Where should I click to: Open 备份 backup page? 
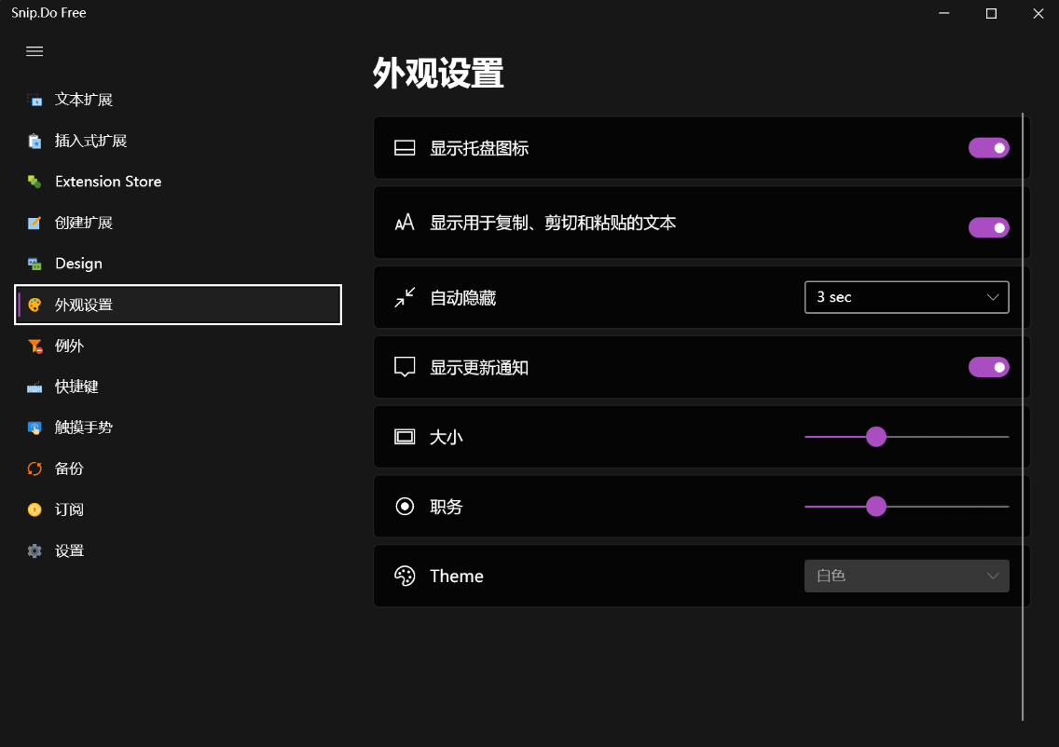178,469
